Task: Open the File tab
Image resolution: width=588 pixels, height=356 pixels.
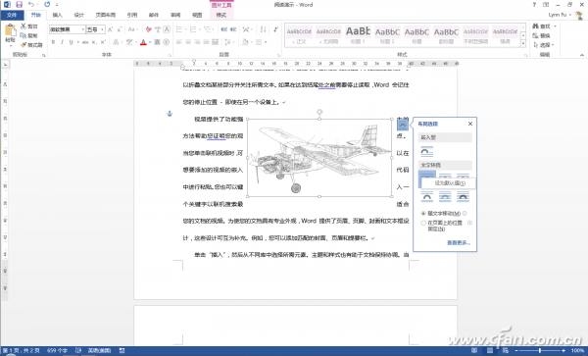Action: click(x=12, y=15)
